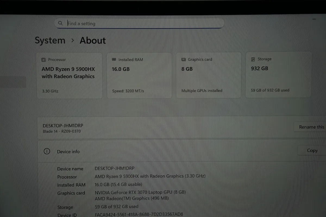Select the DESKTOP-JHM1DRP heading text
Screen dimensions: 326x217
pyautogui.click(x=63, y=126)
